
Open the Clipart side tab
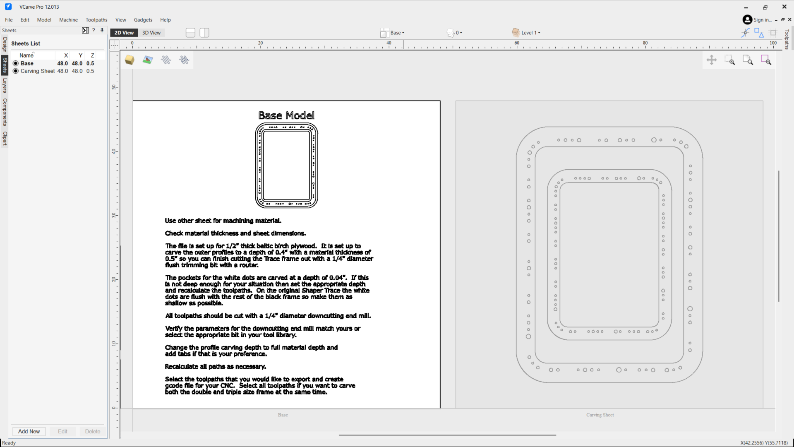5,138
